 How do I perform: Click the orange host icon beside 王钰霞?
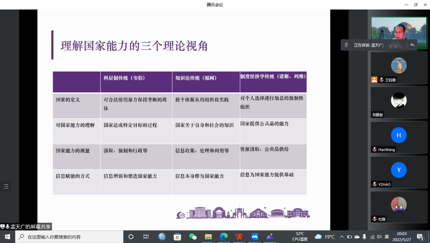(x=374, y=80)
